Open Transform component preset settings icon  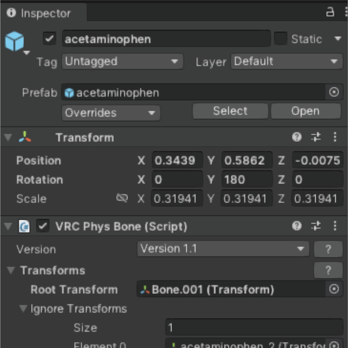tap(316, 137)
